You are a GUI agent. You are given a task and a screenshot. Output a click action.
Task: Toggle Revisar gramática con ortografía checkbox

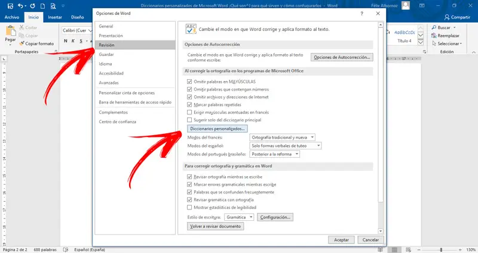tap(189, 200)
